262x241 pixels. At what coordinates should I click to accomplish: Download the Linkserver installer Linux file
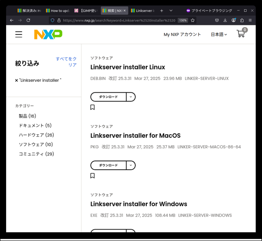pyautogui.click(x=108, y=97)
